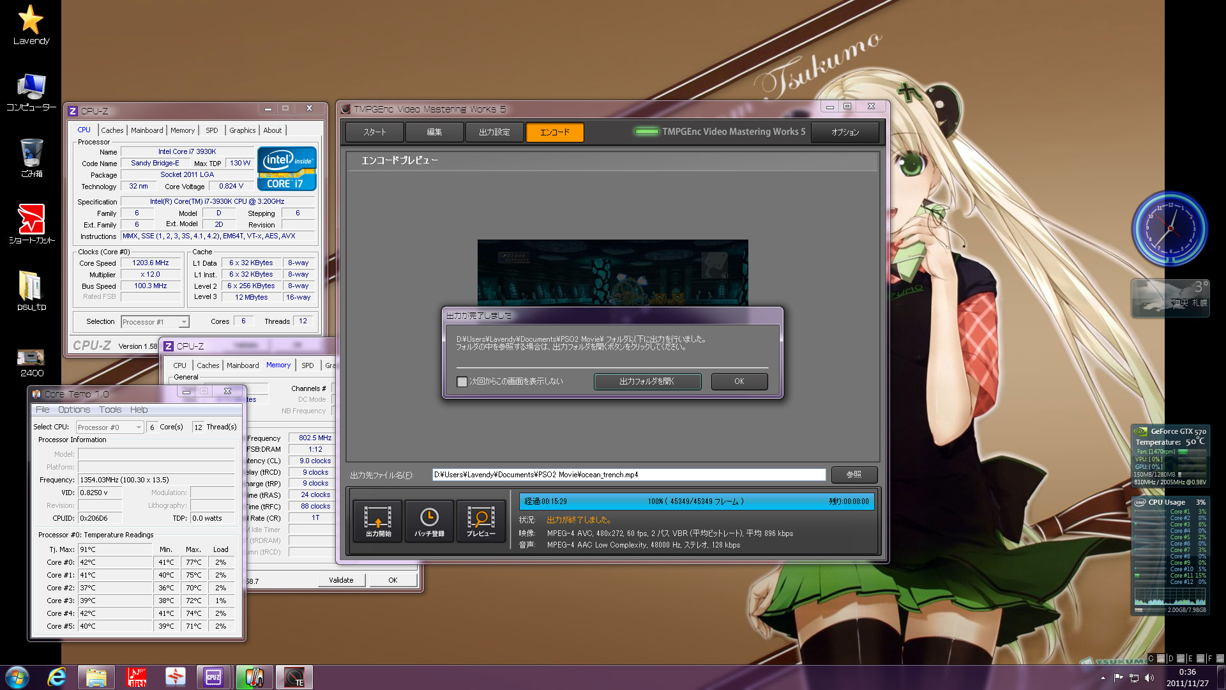
Task: Open the Select CPU Processor #0 dropdown
Action: 109,427
